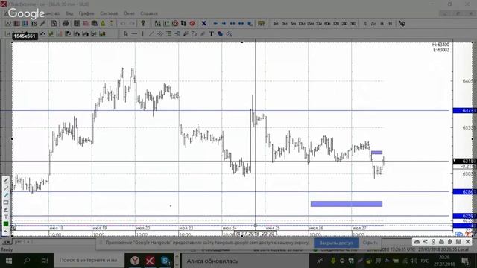
Task: Switch chart to 60м timeframe
Action: tap(327, 23)
